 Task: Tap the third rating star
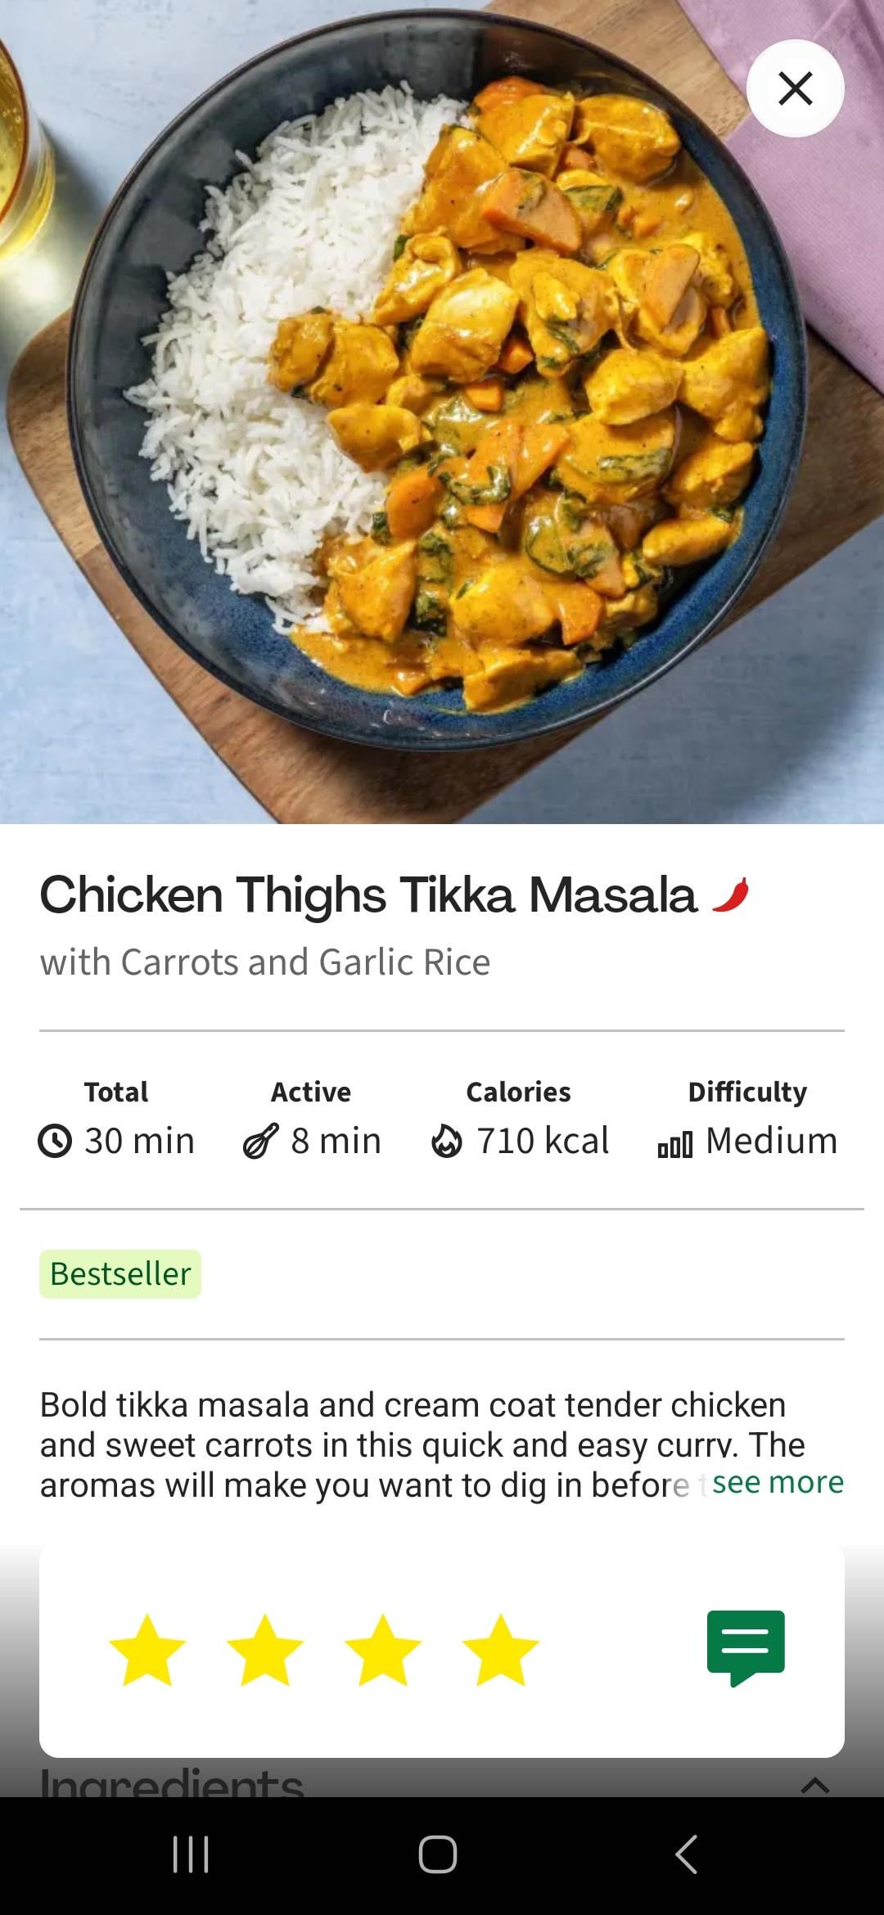(383, 1651)
